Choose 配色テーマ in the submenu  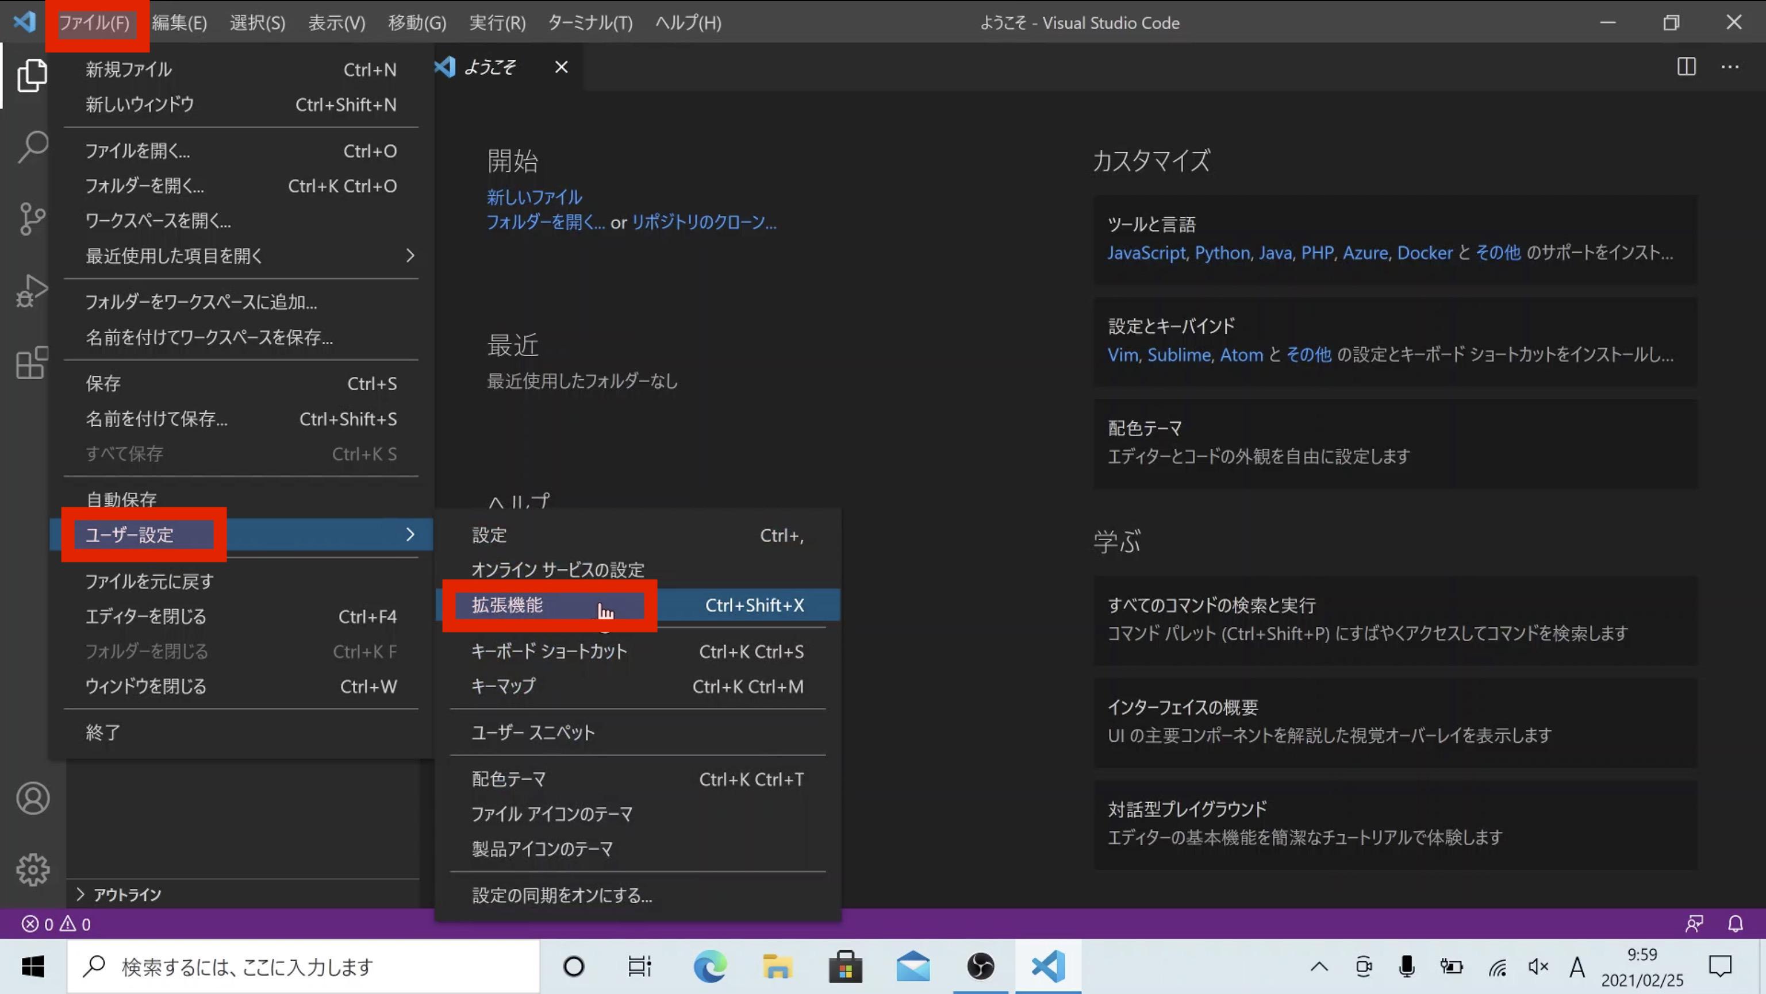tap(638, 779)
